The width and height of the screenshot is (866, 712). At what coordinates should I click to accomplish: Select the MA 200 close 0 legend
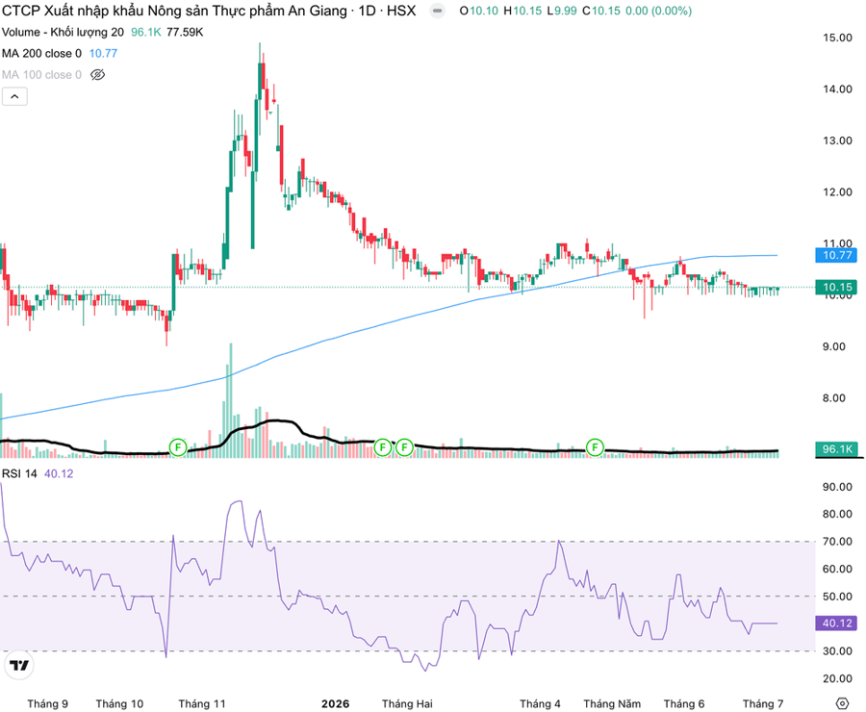(x=41, y=53)
